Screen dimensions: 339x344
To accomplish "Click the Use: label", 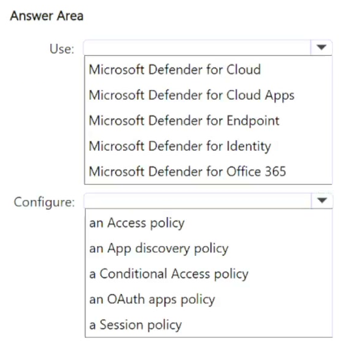I will click(62, 49).
